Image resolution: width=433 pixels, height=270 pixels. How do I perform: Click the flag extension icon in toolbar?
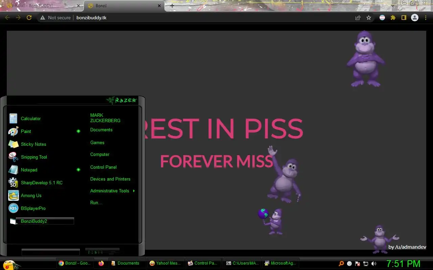pos(382,18)
